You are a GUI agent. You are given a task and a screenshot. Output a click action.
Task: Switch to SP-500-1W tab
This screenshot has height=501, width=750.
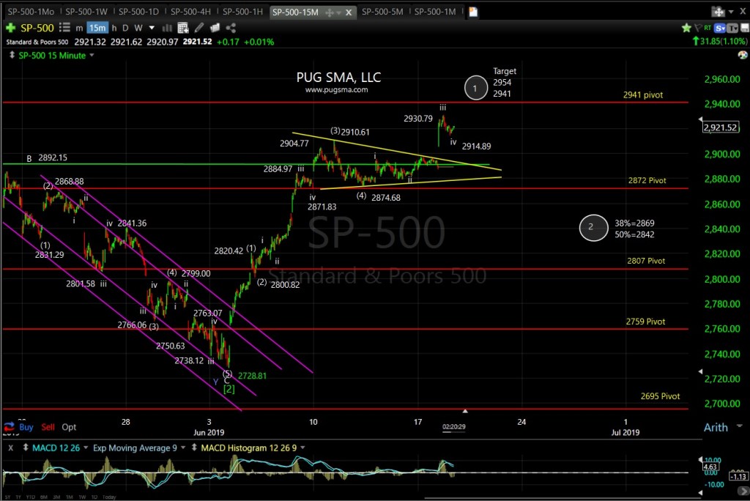[x=86, y=12]
